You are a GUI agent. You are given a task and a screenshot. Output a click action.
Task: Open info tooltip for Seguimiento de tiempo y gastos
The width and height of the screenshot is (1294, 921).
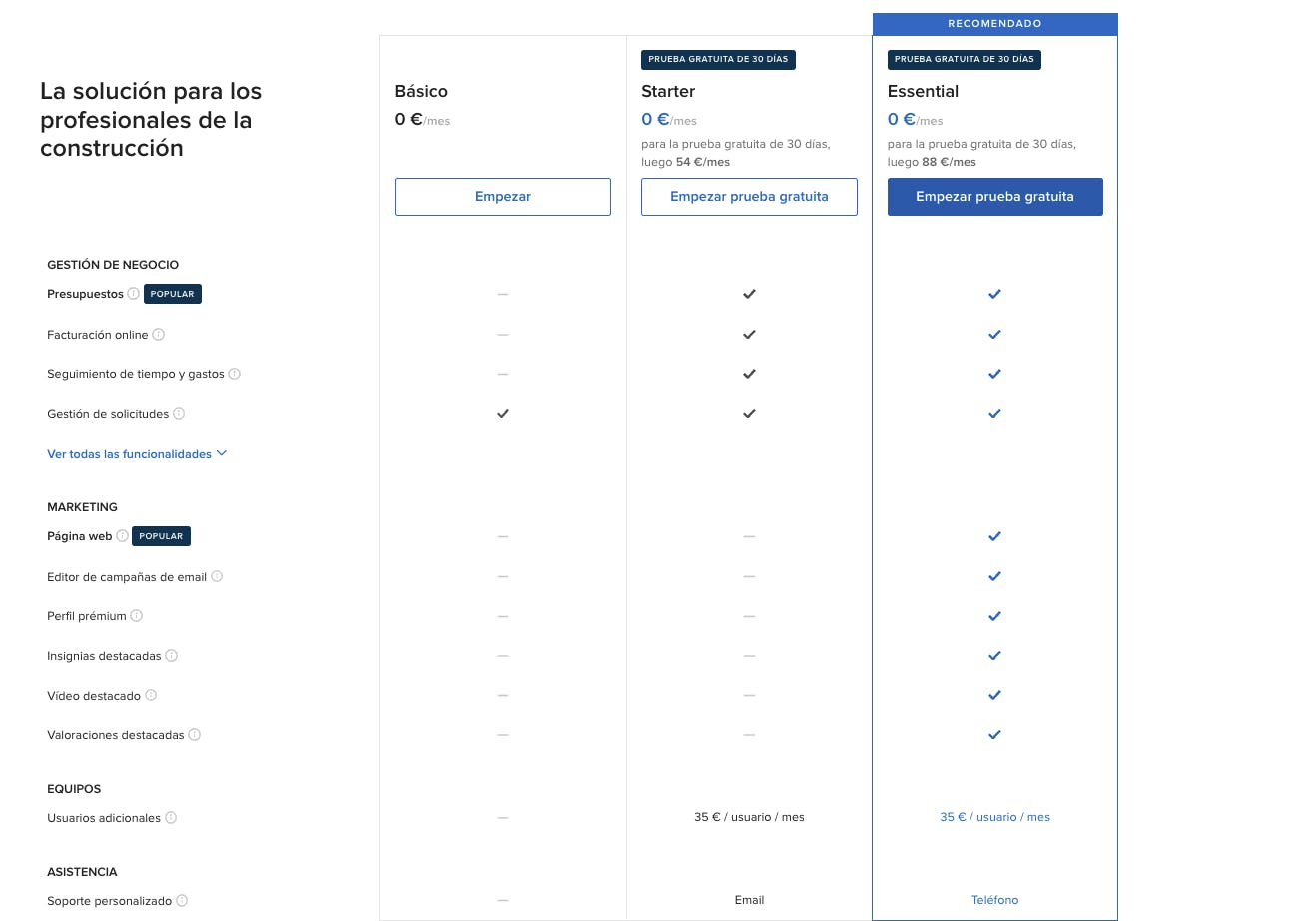[x=235, y=374]
